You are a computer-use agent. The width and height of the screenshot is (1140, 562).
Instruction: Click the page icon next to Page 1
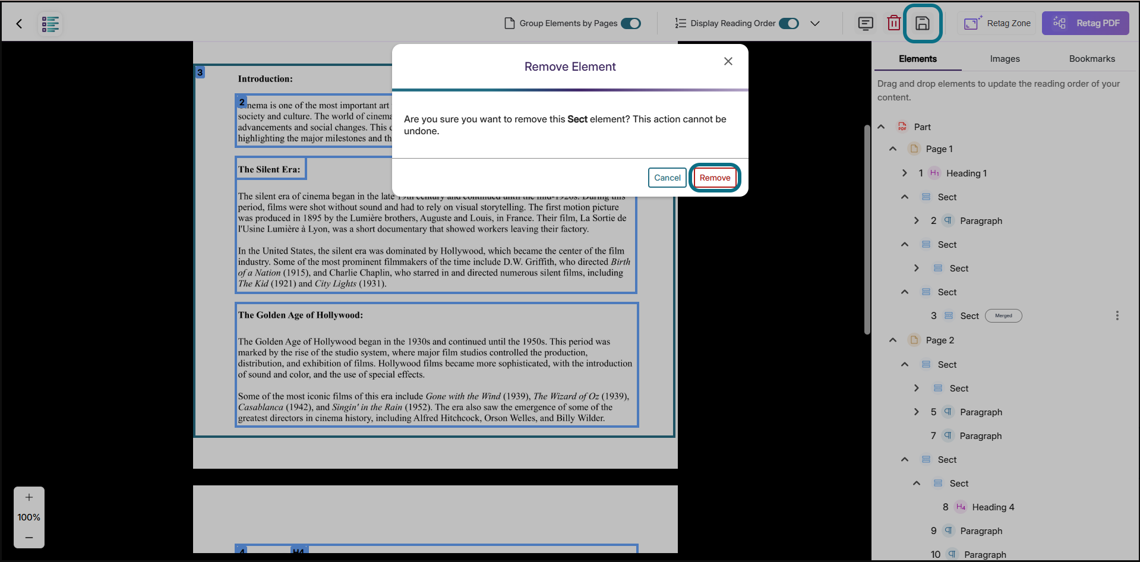914,149
